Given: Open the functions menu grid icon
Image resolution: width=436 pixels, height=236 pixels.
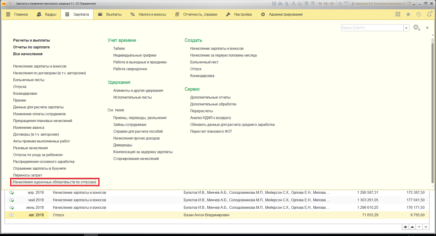Looking at the screenshot, I should pyautogui.click(x=398, y=14).
